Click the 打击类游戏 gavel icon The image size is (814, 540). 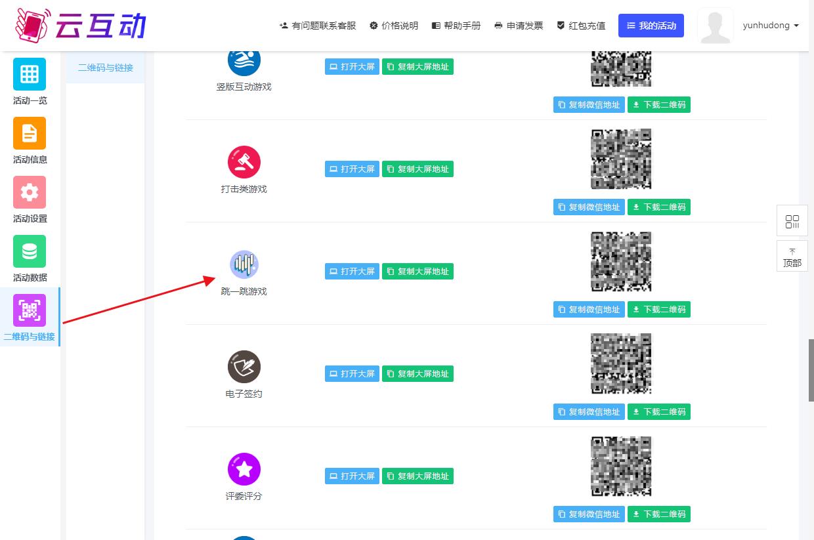click(x=244, y=162)
